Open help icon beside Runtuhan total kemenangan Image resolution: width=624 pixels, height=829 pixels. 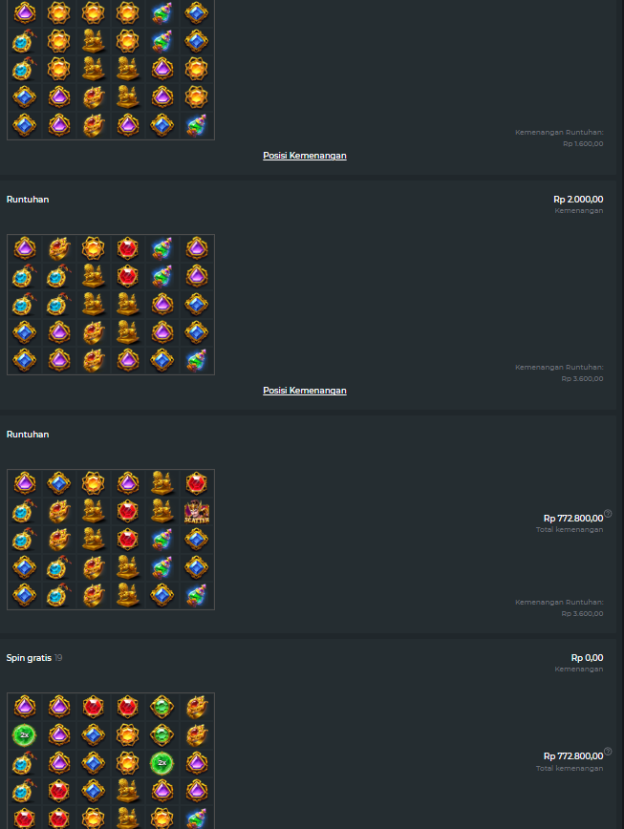tap(608, 513)
